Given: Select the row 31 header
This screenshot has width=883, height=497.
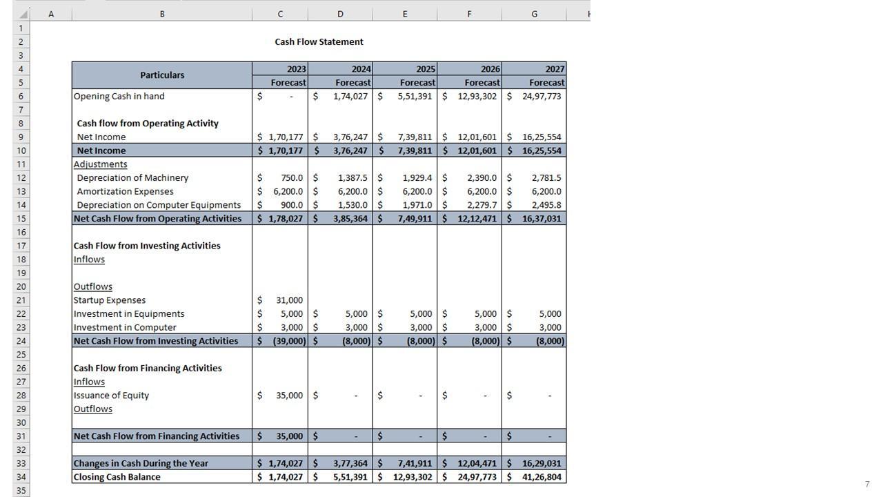Looking at the screenshot, I should (21, 436).
